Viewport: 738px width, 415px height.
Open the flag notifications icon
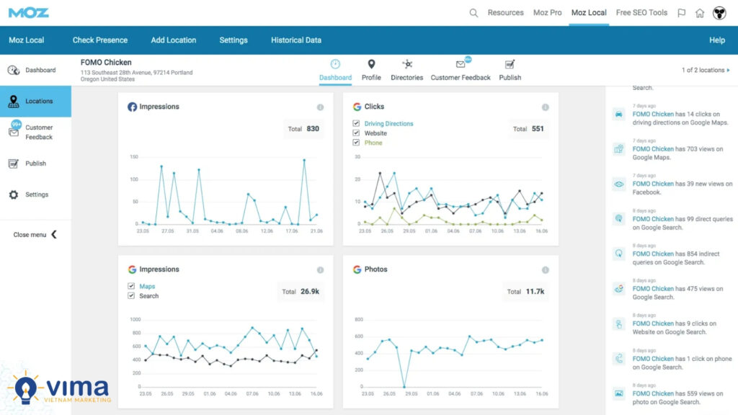681,13
